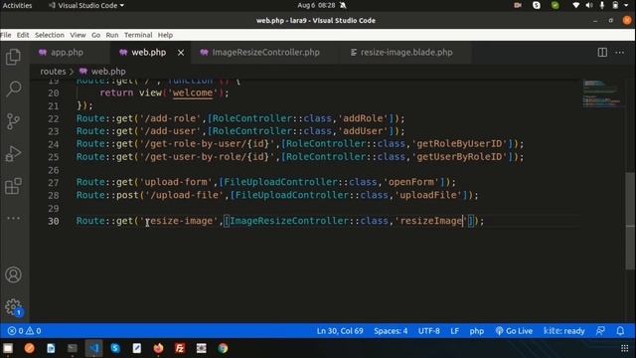The width and height of the screenshot is (636, 358).
Task: Open the Terminal menu
Action: coord(138,35)
